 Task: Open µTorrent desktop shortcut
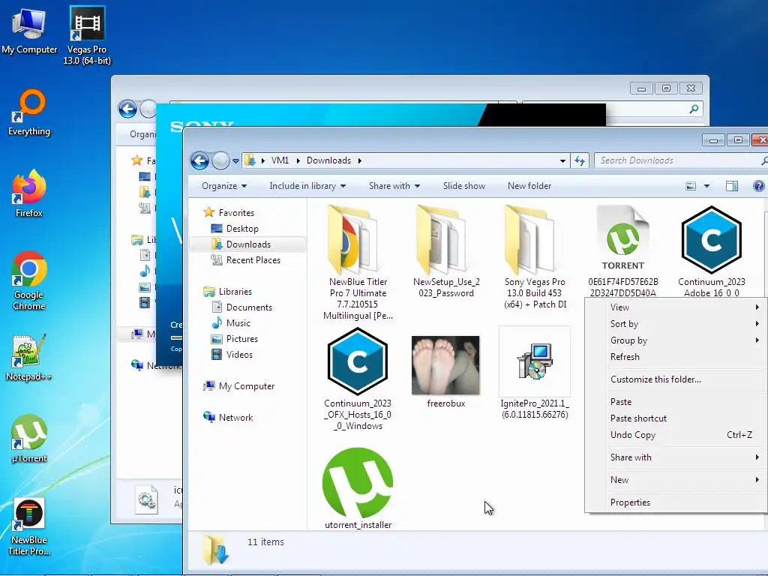pyautogui.click(x=29, y=439)
